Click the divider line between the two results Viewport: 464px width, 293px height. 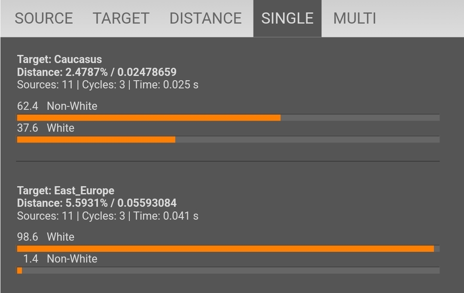(x=228, y=161)
